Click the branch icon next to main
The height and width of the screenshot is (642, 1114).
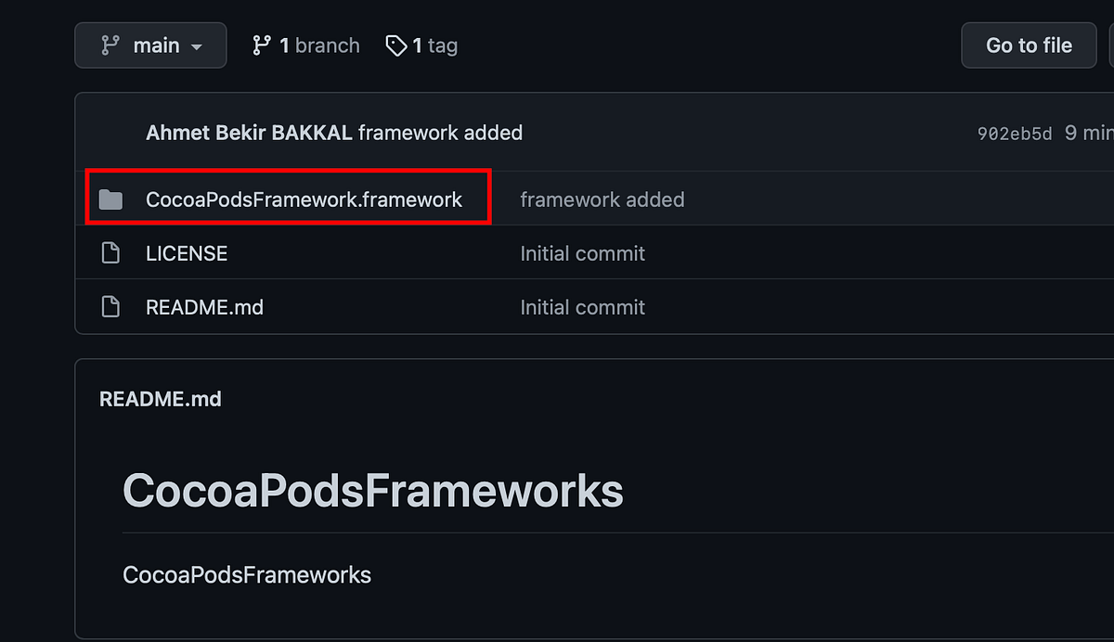click(110, 45)
